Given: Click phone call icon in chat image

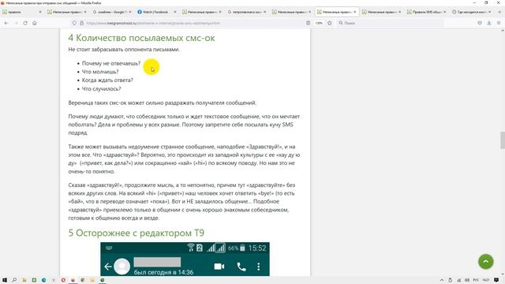Looking at the screenshot, I should [x=241, y=267].
